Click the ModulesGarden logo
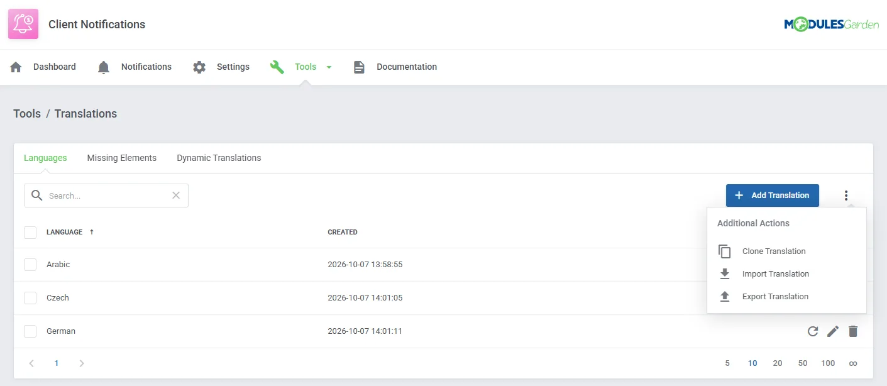This screenshot has width=887, height=386. point(831,25)
